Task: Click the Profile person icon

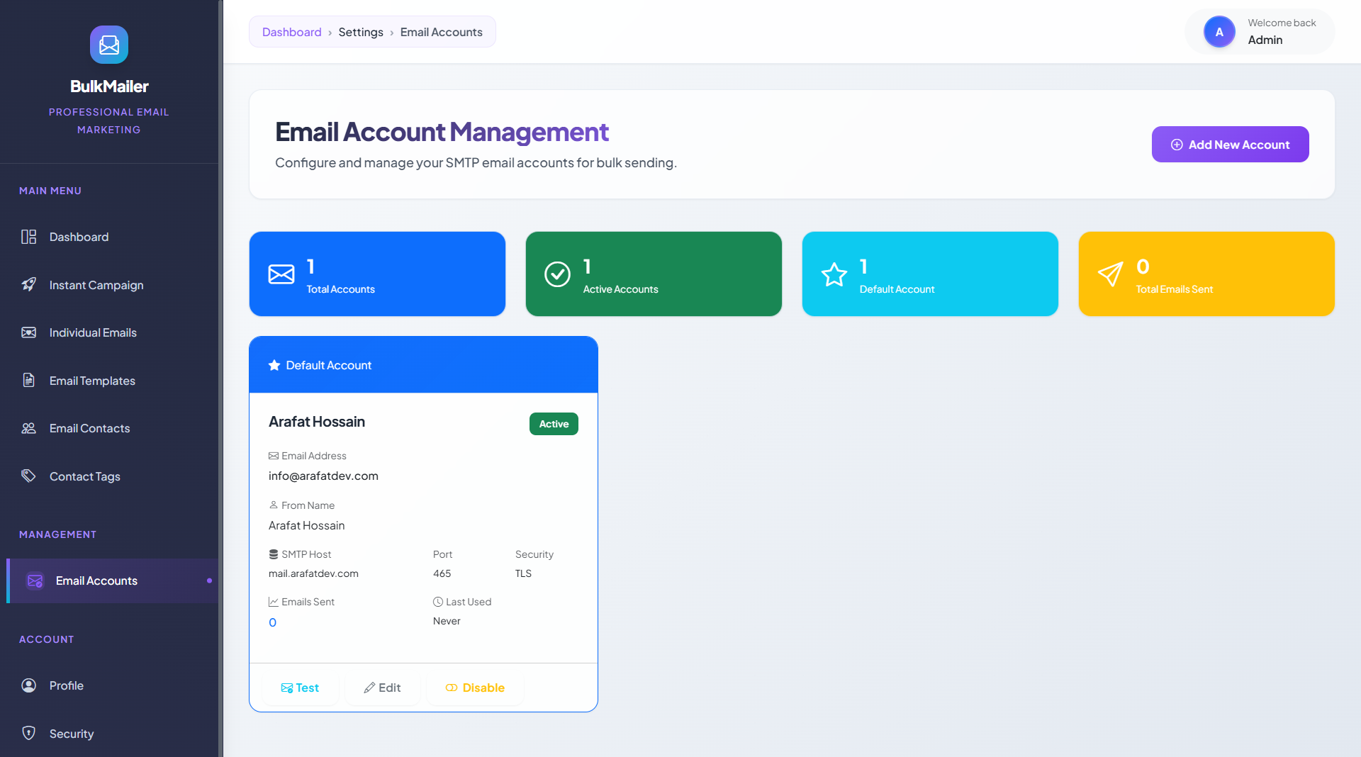Action: point(28,685)
